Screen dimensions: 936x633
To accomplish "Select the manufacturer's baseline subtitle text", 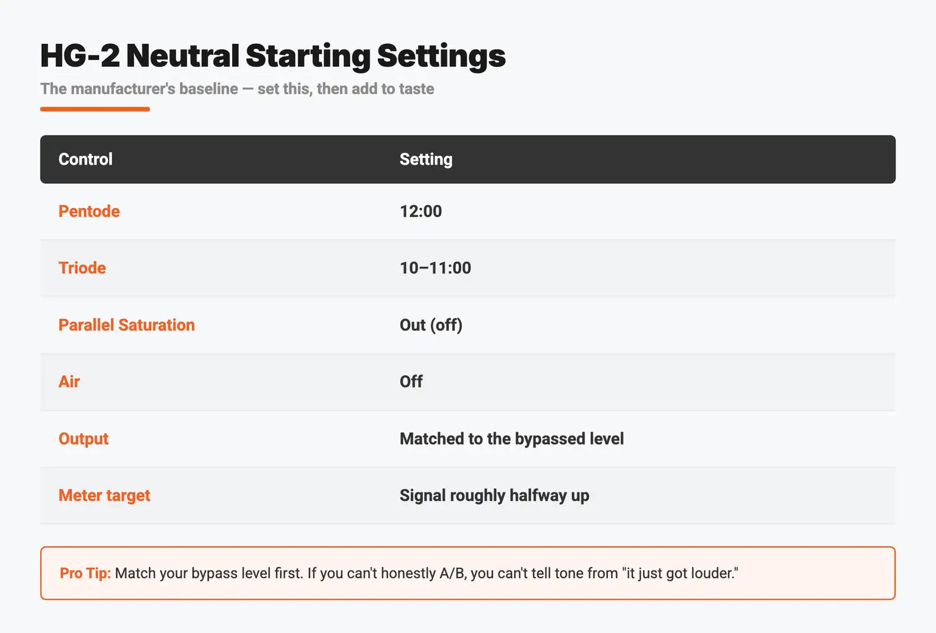I will [237, 89].
